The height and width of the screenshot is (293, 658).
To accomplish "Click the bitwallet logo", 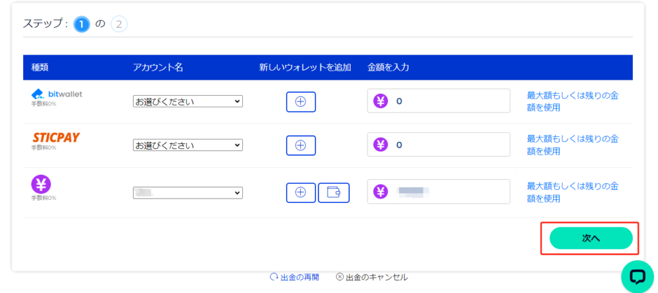I will [x=57, y=94].
